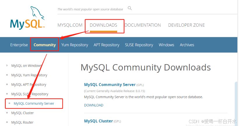Screen dimensions: 240x126
Task: Expand the MySQL on Windows arrow
Action: click(x=7, y=65)
